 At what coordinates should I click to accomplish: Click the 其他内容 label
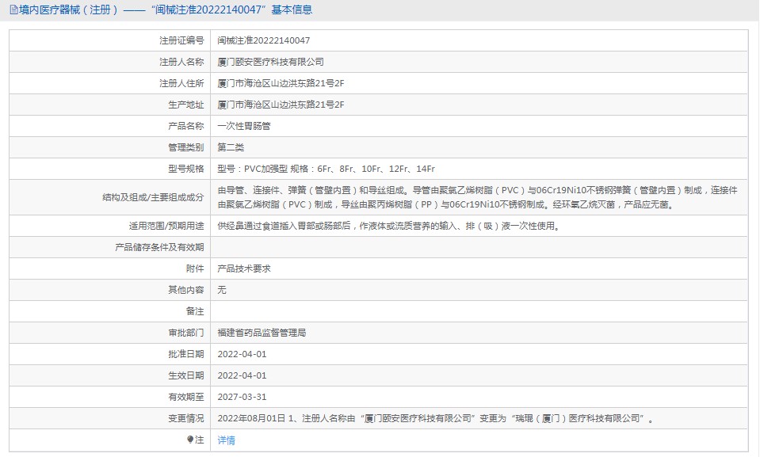(x=186, y=290)
